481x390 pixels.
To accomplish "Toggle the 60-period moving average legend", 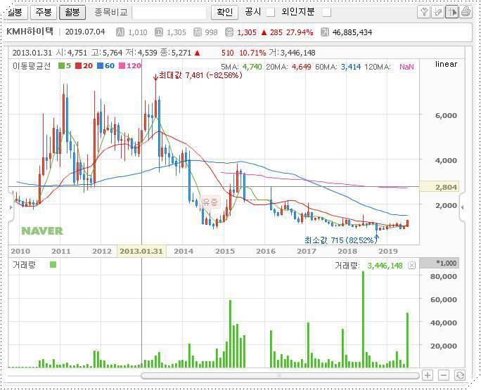I will click(105, 66).
